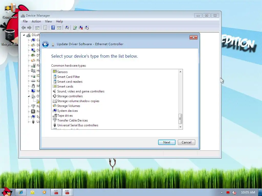Click the Uninstall device icon with red X
Screen dimensions: 262x196
pos(81,28)
